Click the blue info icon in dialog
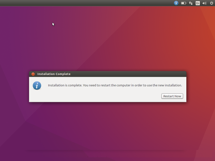 click(37, 86)
